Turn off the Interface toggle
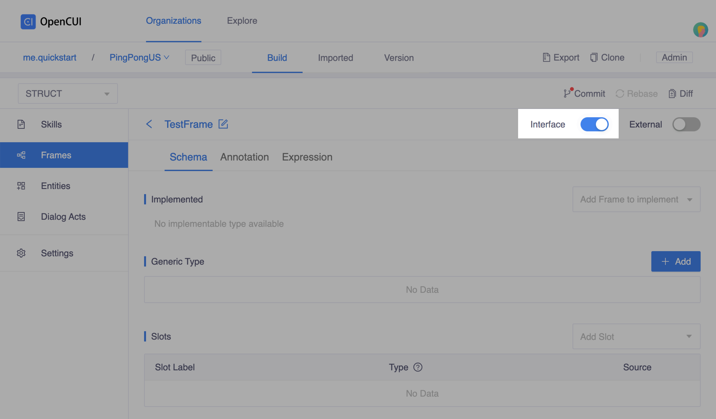716x419 pixels. 594,124
